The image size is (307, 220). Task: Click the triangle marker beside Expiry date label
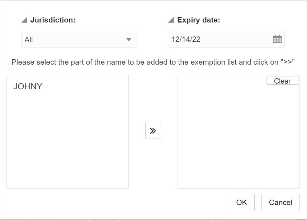[x=171, y=20]
